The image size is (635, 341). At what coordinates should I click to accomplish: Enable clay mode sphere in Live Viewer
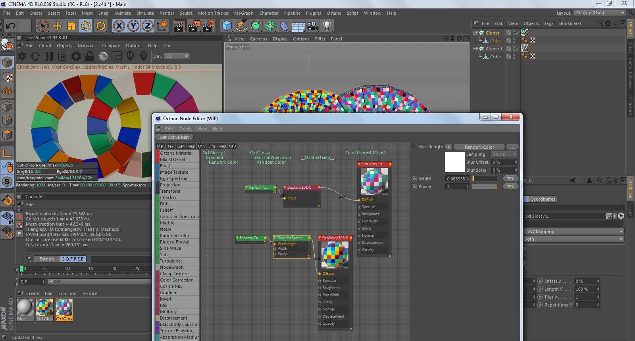point(103,56)
